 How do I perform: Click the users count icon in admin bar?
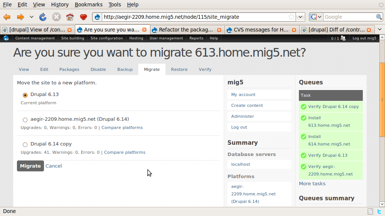tap(343, 38)
